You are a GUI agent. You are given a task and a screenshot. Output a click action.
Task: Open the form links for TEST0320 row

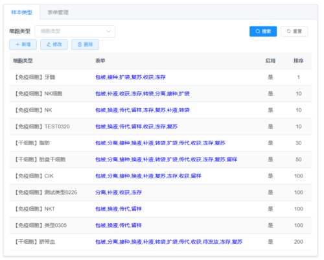[x=137, y=126]
